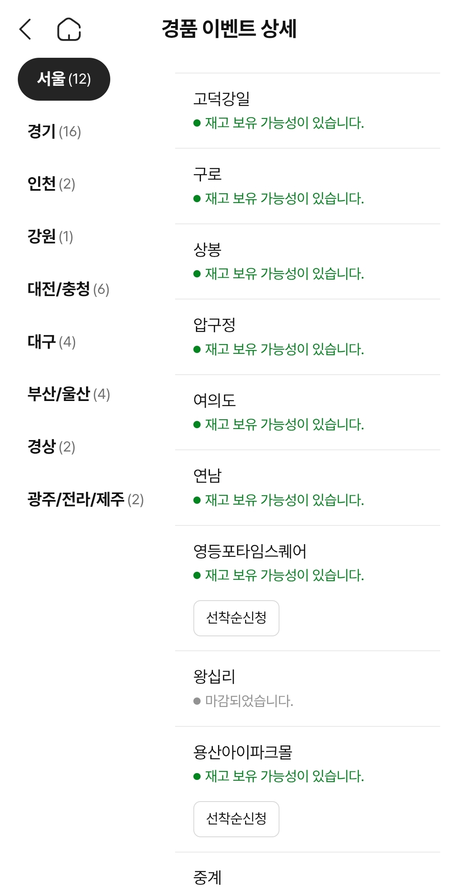Tap the 구로 store entry
The width and height of the screenshot is (458, 895).
[307, 186]
